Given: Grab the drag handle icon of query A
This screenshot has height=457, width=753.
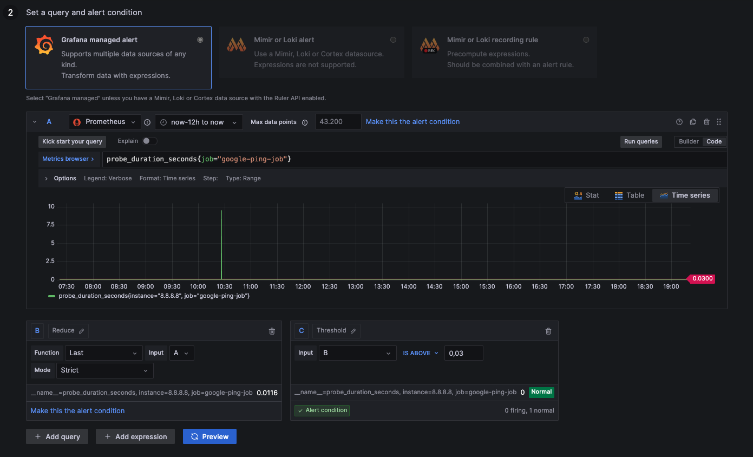Looking at the screenshot, I should pos(719,122).
